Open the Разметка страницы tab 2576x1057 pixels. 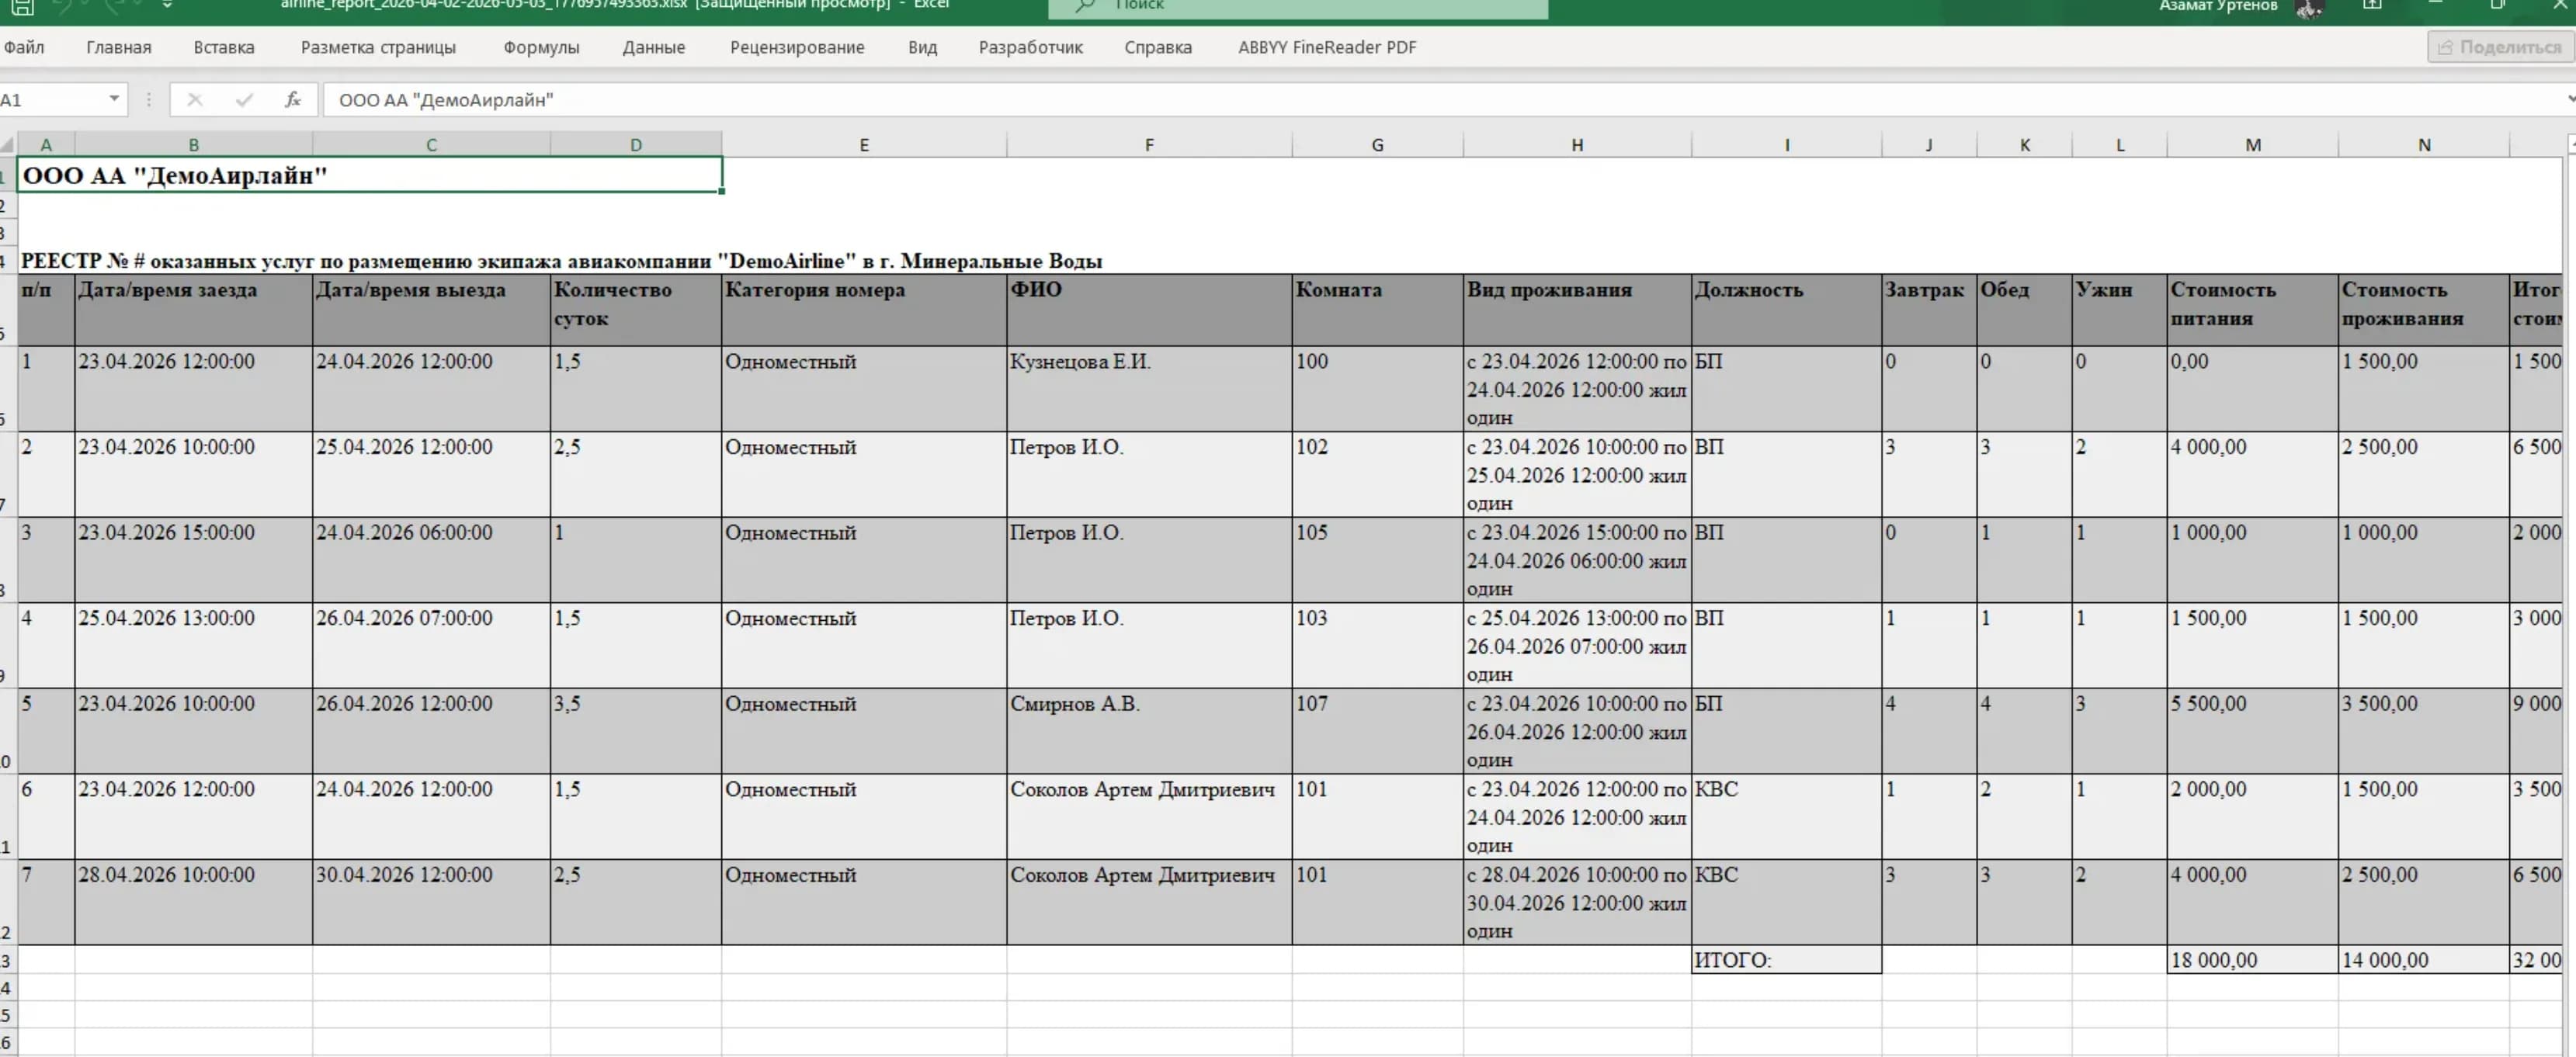(378, 47)
